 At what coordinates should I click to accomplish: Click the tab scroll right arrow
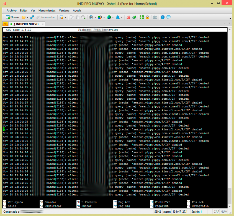pos(230,23)
